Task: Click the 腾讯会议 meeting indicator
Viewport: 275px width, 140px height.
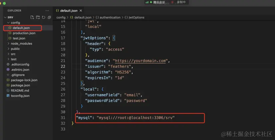Action: point(159,2)
